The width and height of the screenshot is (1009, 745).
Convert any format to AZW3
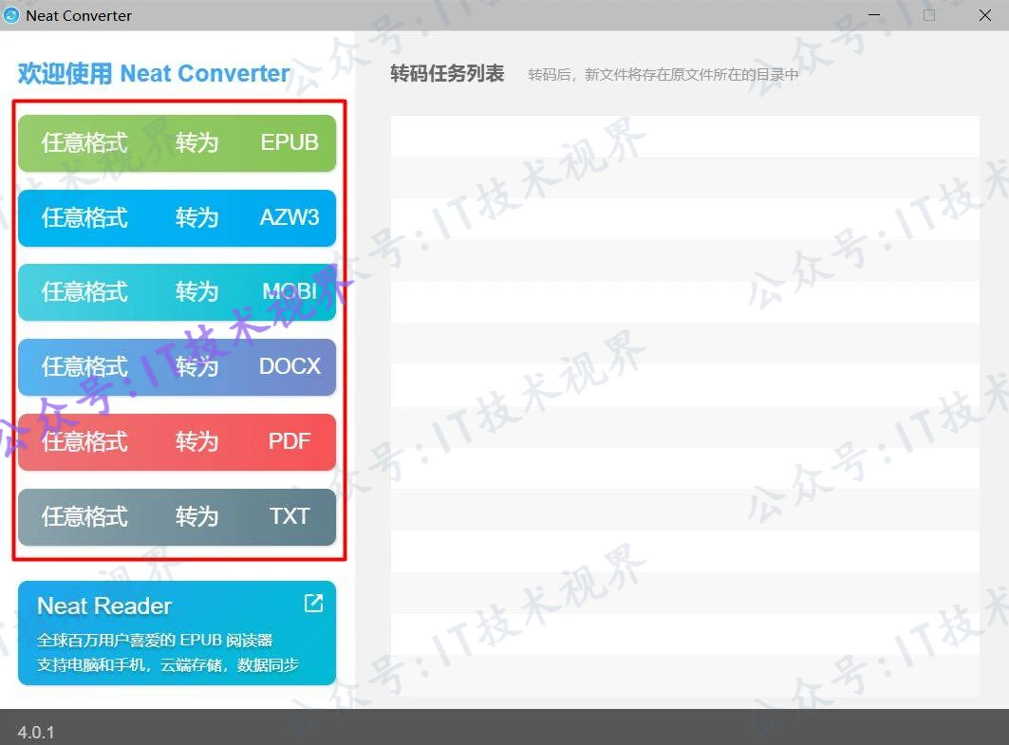177,217
